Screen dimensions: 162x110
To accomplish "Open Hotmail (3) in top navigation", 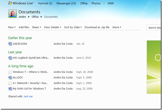I will tap(45, 3).
